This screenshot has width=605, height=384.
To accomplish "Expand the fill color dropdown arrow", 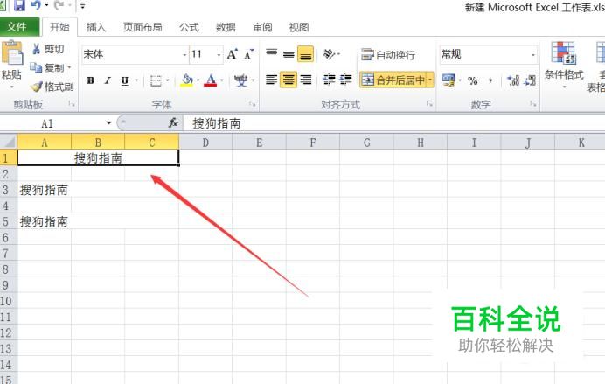I will tap(198, 80).
